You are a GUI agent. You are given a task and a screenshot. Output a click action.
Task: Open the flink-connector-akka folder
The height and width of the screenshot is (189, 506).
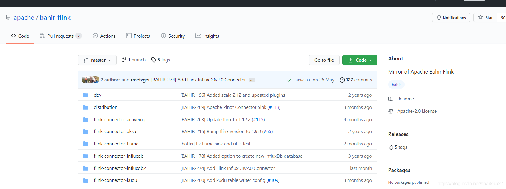pos(115,132)
